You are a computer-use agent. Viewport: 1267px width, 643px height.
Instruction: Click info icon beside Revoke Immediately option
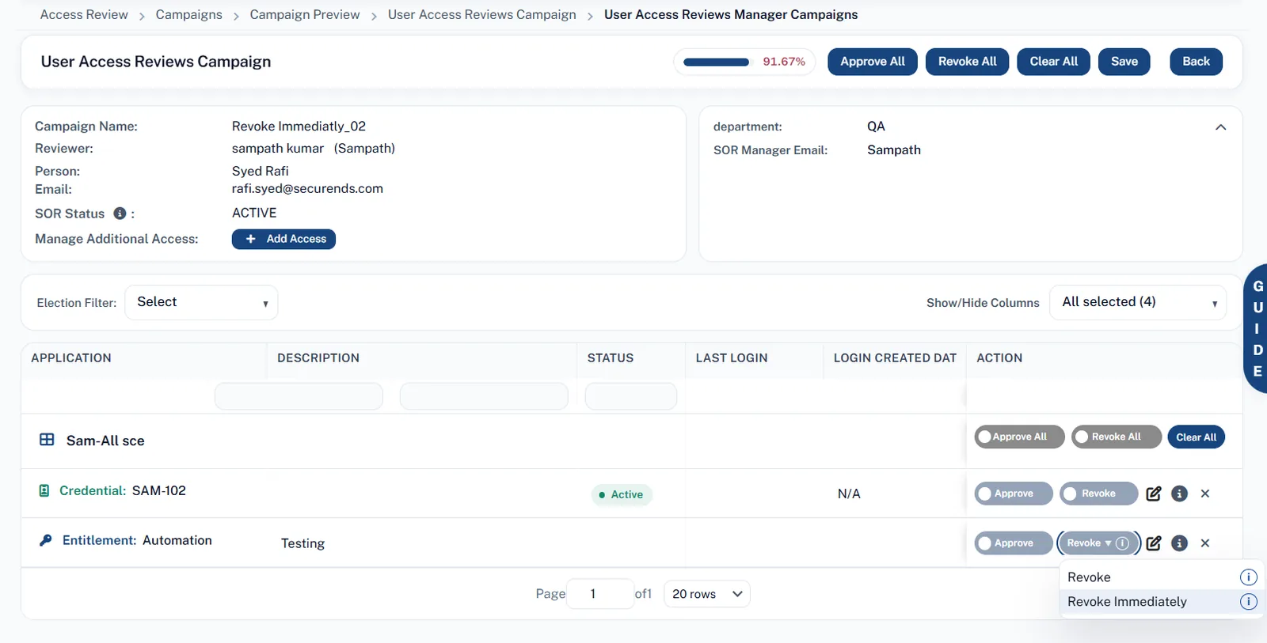point(1248,602)
